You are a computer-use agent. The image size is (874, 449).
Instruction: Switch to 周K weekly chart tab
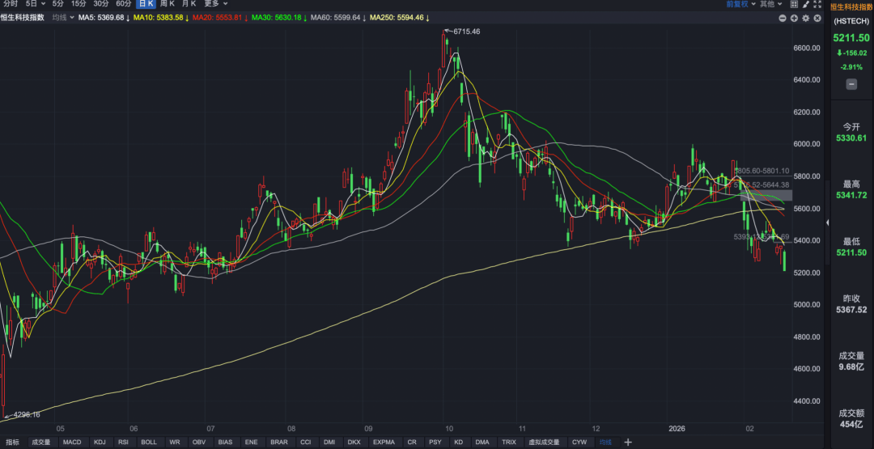[x=168, y=4]
